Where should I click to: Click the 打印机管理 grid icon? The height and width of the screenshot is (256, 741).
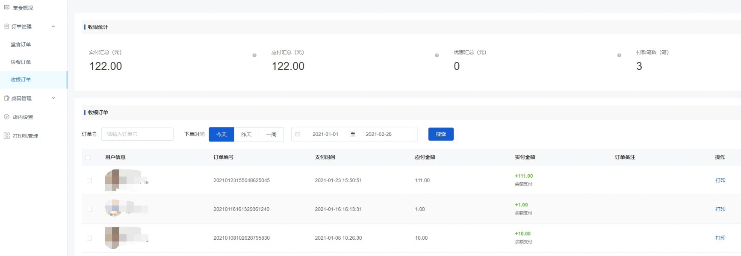6,135
